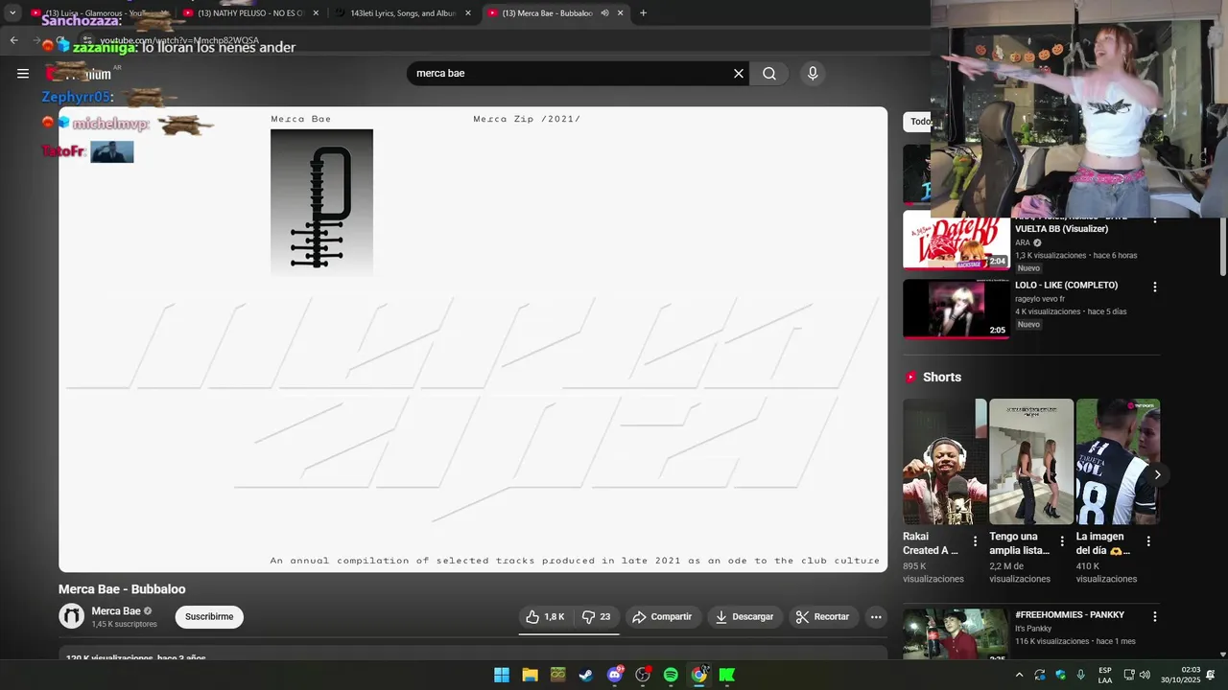The image size is (1228, 690).
Task: Open the Merca Bae channel name link
Action: click(x=116, y=611)
